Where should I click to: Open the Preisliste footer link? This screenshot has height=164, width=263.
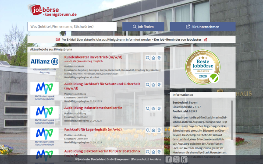[155, 159]
